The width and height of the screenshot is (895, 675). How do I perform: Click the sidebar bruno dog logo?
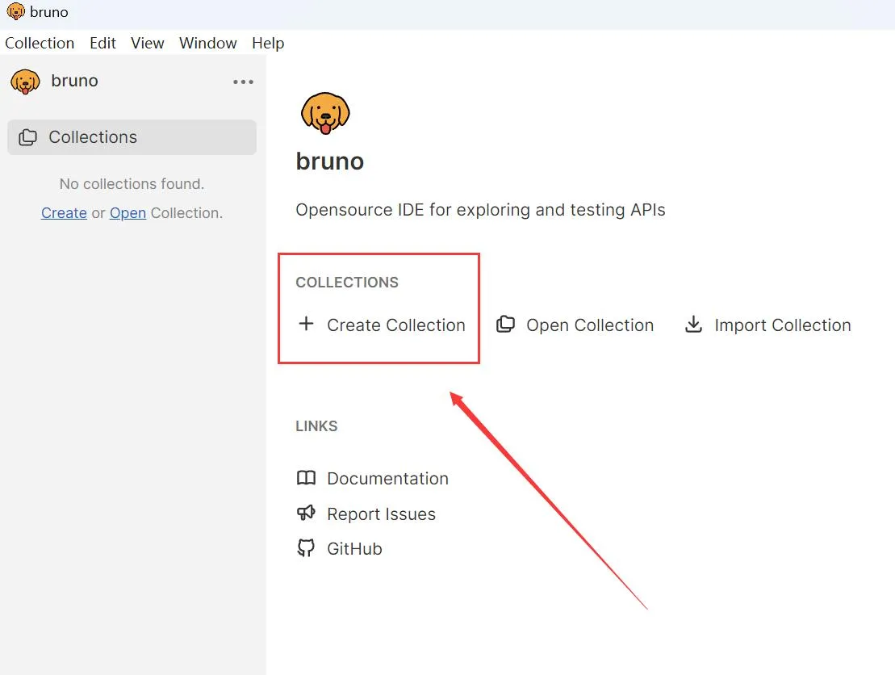coord(25,82)
